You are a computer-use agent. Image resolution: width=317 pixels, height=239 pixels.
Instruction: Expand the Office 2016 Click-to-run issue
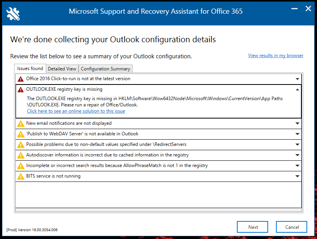point(298,79)
